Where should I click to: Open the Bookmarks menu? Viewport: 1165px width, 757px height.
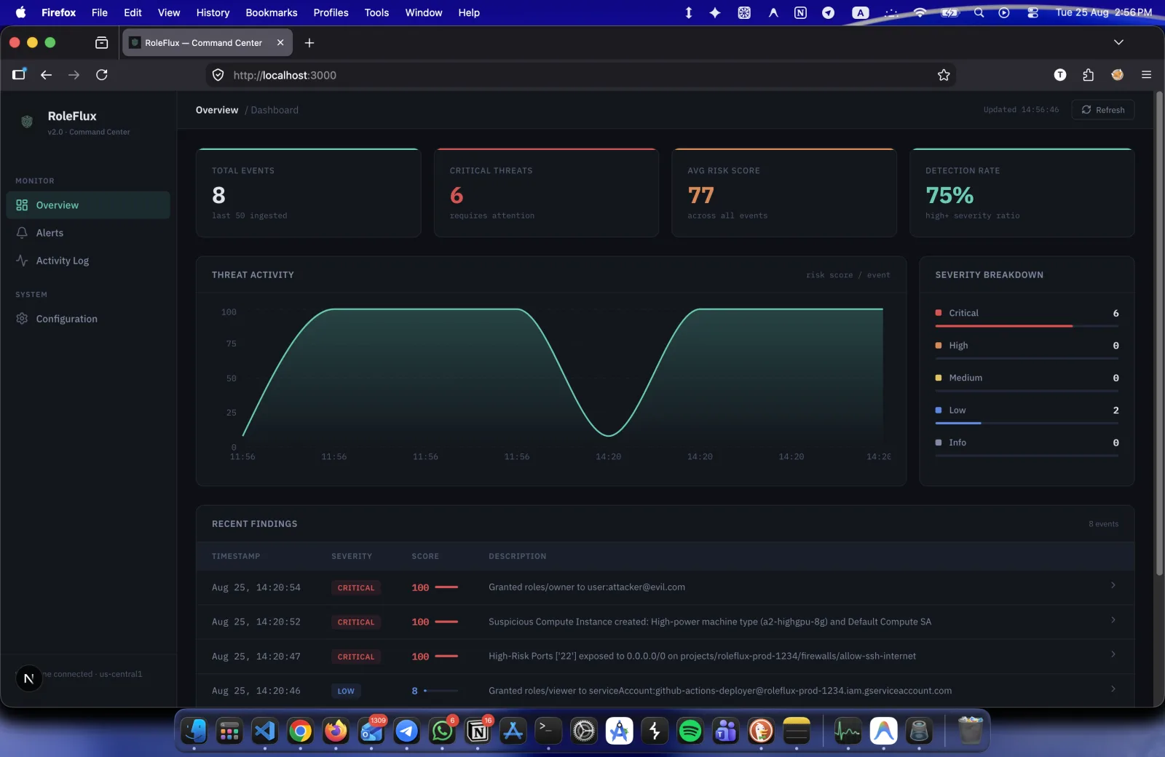coord(272,12)
